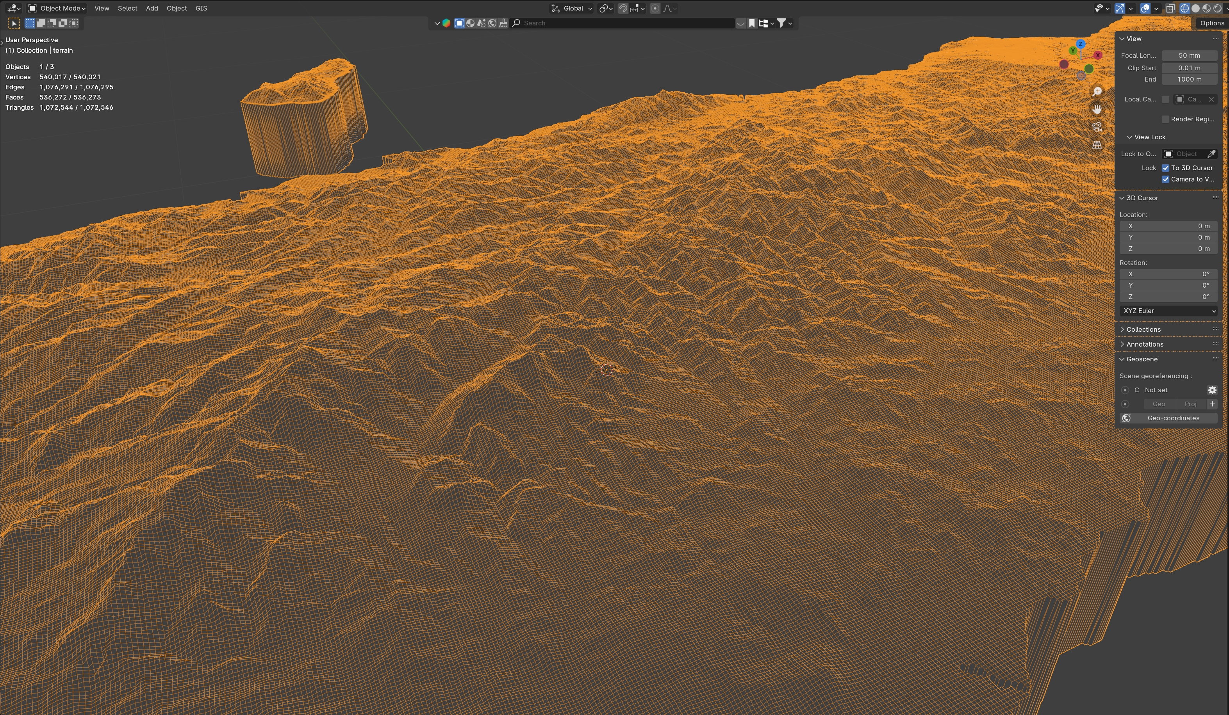Open the Add menu
This screenshot has width=1229, height=715.
click(x=152, y=8)
